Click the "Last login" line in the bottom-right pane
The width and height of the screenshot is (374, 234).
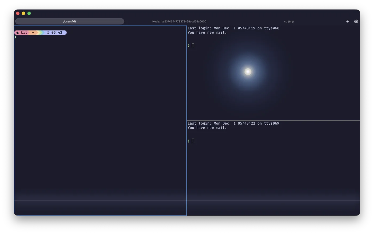tap(233, 123)
